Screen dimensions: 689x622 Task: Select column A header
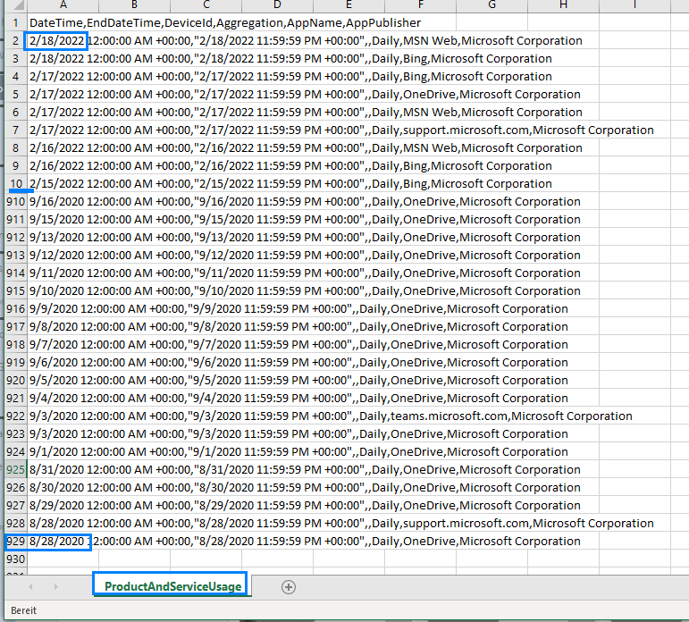[x=63, y=5]
